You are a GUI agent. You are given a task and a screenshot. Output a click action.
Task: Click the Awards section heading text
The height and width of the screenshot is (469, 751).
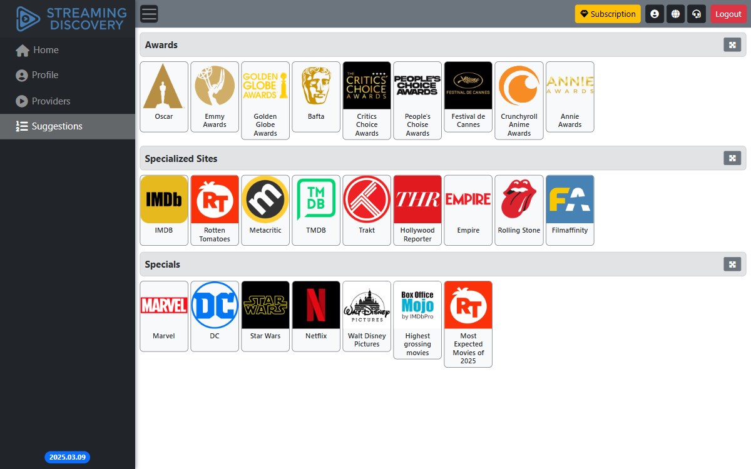pyautogui.click(x=161, y=45)
